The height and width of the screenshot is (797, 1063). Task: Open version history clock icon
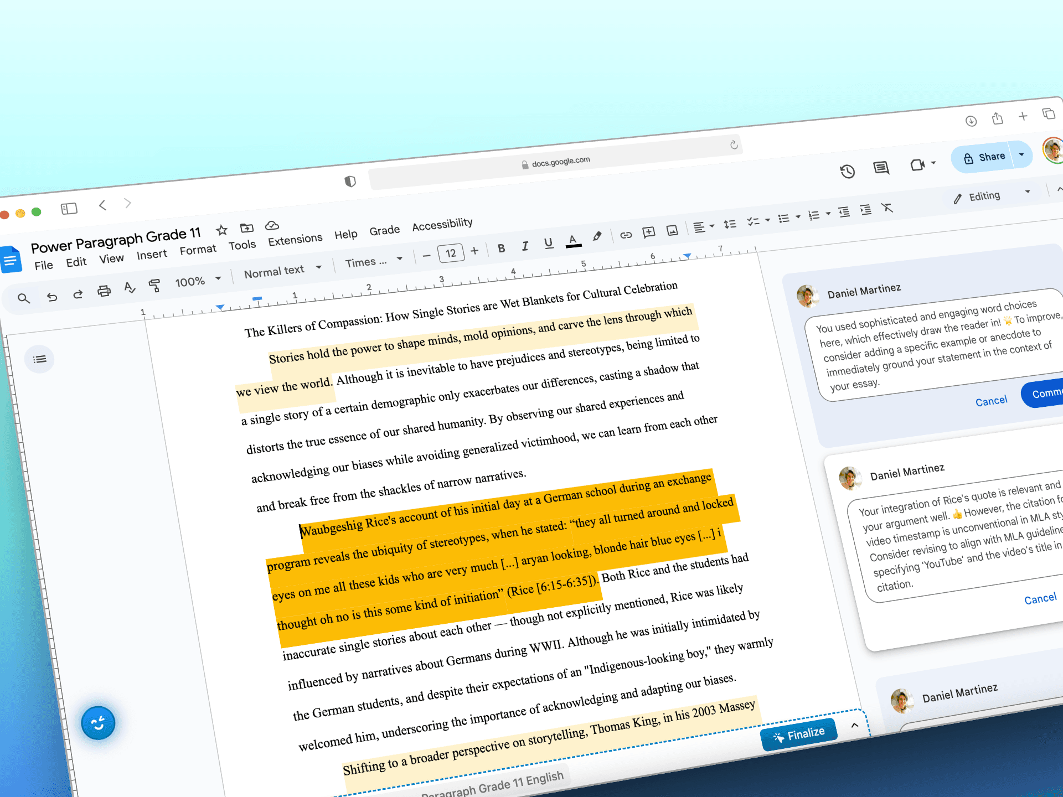(x=847, y=172)
